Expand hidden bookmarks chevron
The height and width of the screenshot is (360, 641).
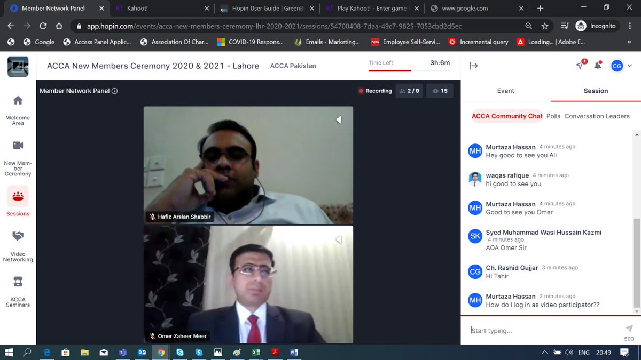pos(629,42)
